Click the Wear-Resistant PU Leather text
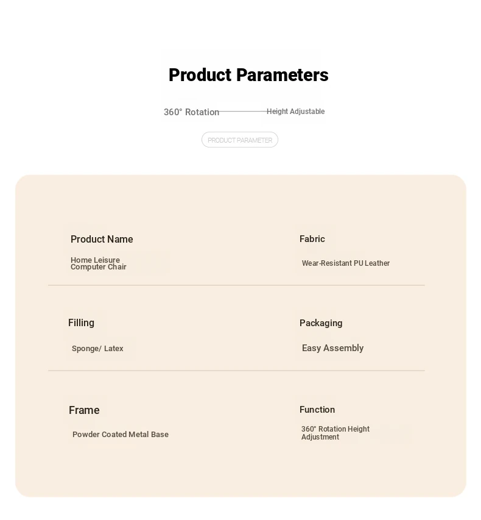 click(345, 263)
